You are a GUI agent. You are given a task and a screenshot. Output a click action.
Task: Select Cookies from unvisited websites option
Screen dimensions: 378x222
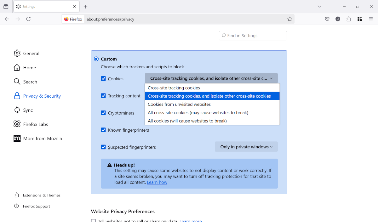(x=179, y=104)
